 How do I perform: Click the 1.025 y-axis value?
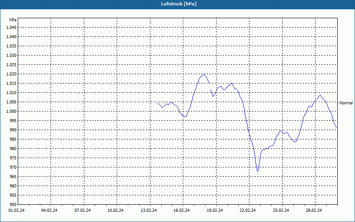pos(12,64)
